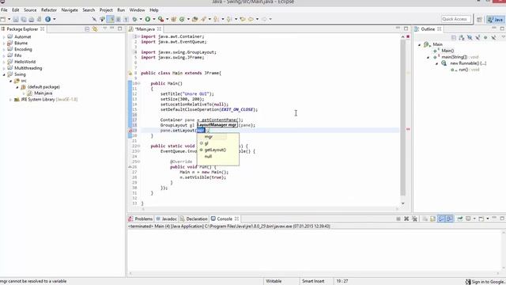Select the run() method in the Outline
This screenshot has height=285, width=506.
point(464,70)
